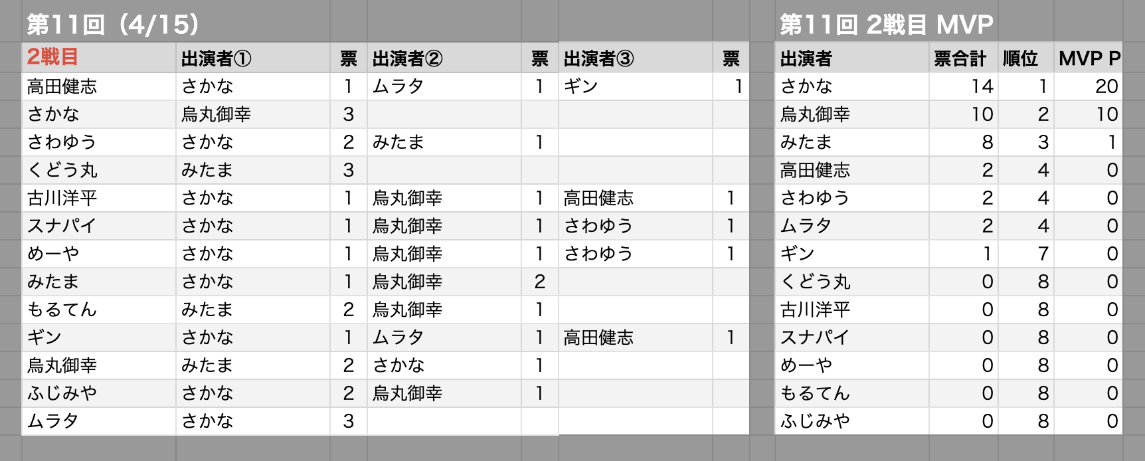Click the MVP P value 20
The width and height of the screenshot is (1145, 461).
[x=1088, y=86]
